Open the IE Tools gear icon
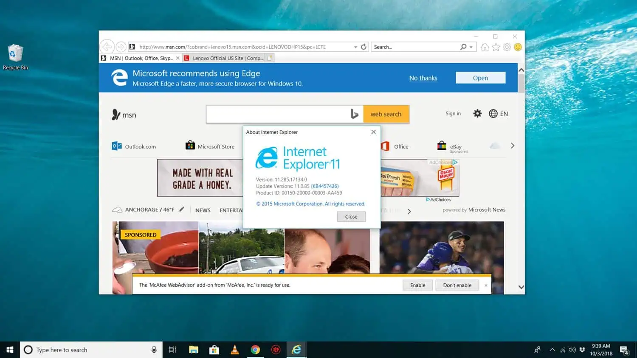The width and height of the screenshot is (637, 358). [507, 47]
